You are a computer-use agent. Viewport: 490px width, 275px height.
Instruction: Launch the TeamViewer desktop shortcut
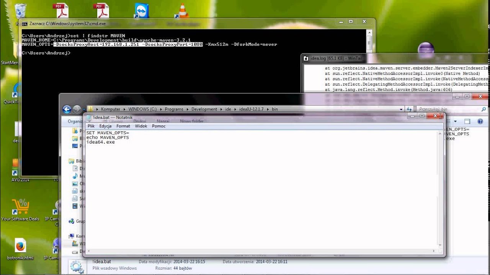click(x=142, y=11)
